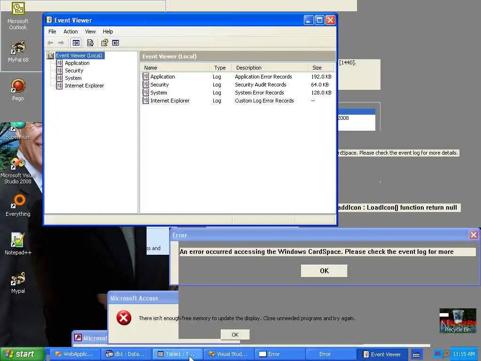This screenshot has height=361, width=481.
Task: Click the 'Security Audit Records' description cell
Action: pos(260,85)
